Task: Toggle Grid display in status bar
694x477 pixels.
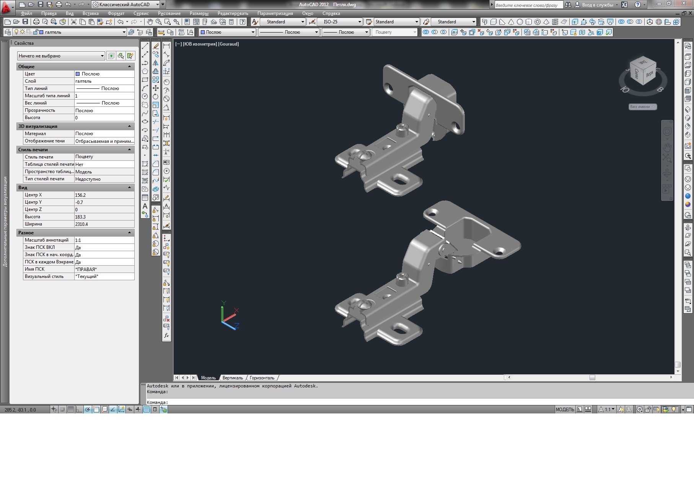Action: (x=71, y=409)
